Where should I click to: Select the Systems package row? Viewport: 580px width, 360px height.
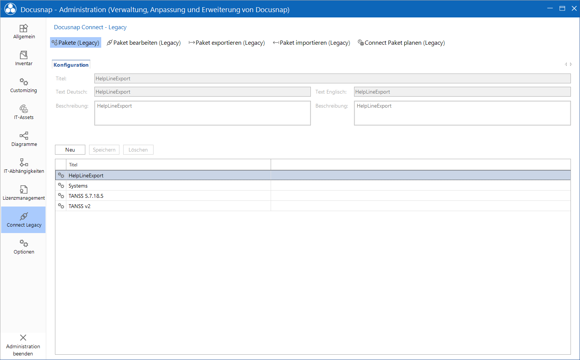click(x=313, y=186)
